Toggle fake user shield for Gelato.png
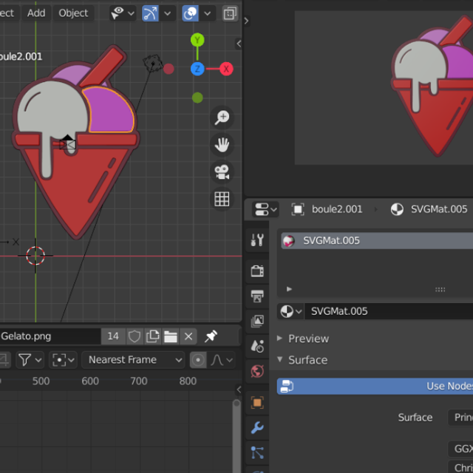473x473 pixels. click(135, 336)
